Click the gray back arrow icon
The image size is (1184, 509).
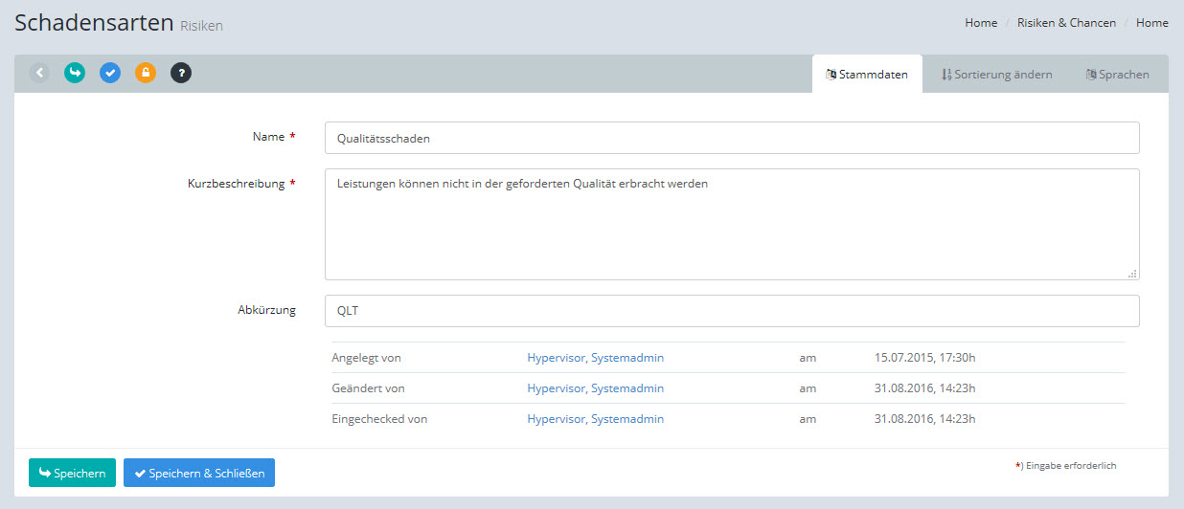tap(39, 73)
